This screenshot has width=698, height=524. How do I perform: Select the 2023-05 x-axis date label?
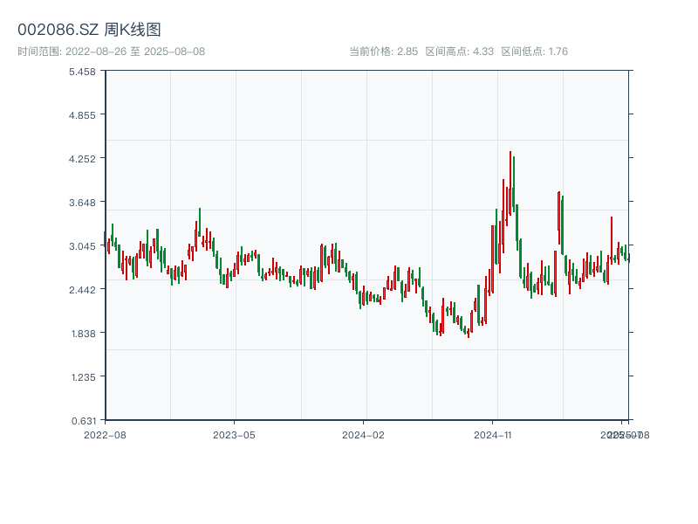pos(234,434)
